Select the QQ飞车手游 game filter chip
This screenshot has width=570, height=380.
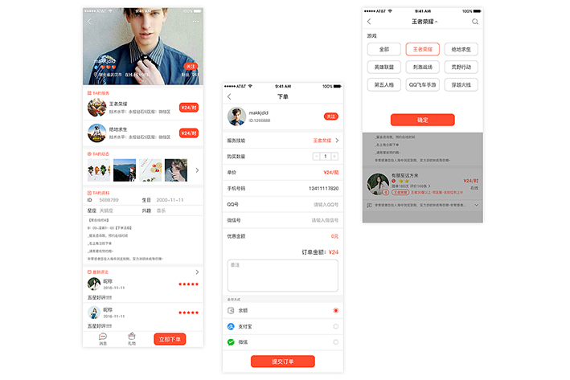tap(422, 84)
